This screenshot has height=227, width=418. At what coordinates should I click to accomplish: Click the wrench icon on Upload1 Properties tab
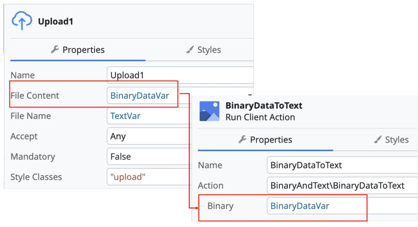(x=55, y=49)
